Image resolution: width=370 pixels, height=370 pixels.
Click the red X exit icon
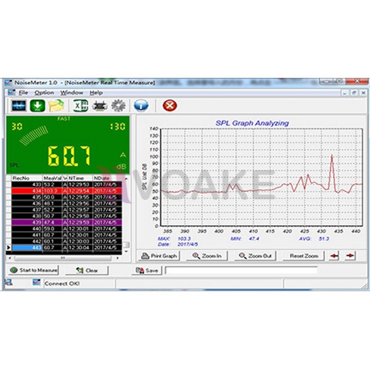coord(170,105)
